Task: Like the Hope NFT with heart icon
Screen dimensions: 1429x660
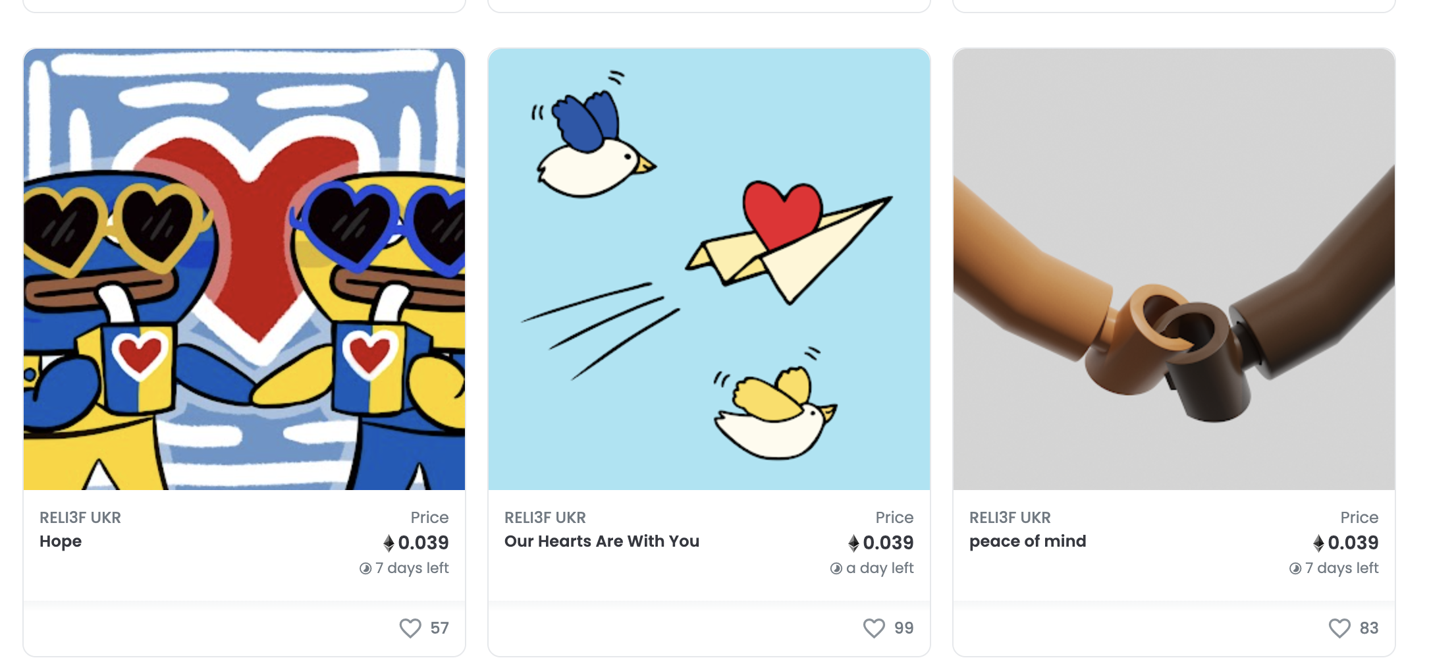Action: point(410,628)
